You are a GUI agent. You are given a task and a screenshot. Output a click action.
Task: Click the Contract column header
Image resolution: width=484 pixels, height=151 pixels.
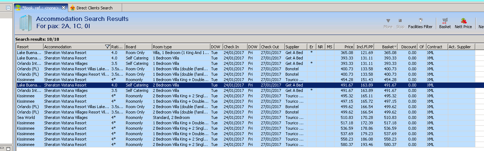point(437,47)
